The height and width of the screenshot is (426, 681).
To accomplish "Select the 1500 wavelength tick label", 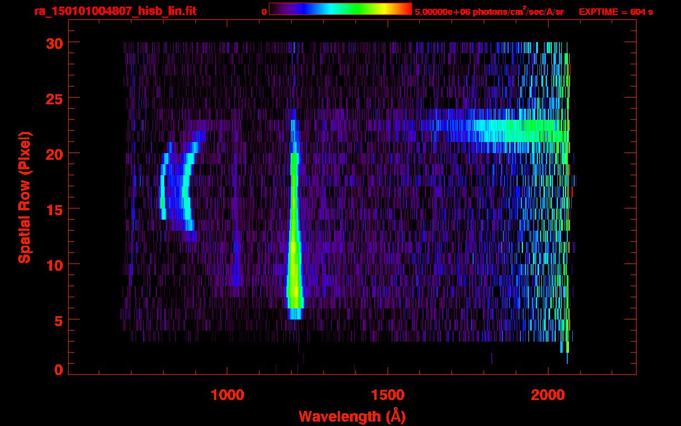I will pos(387,395).
